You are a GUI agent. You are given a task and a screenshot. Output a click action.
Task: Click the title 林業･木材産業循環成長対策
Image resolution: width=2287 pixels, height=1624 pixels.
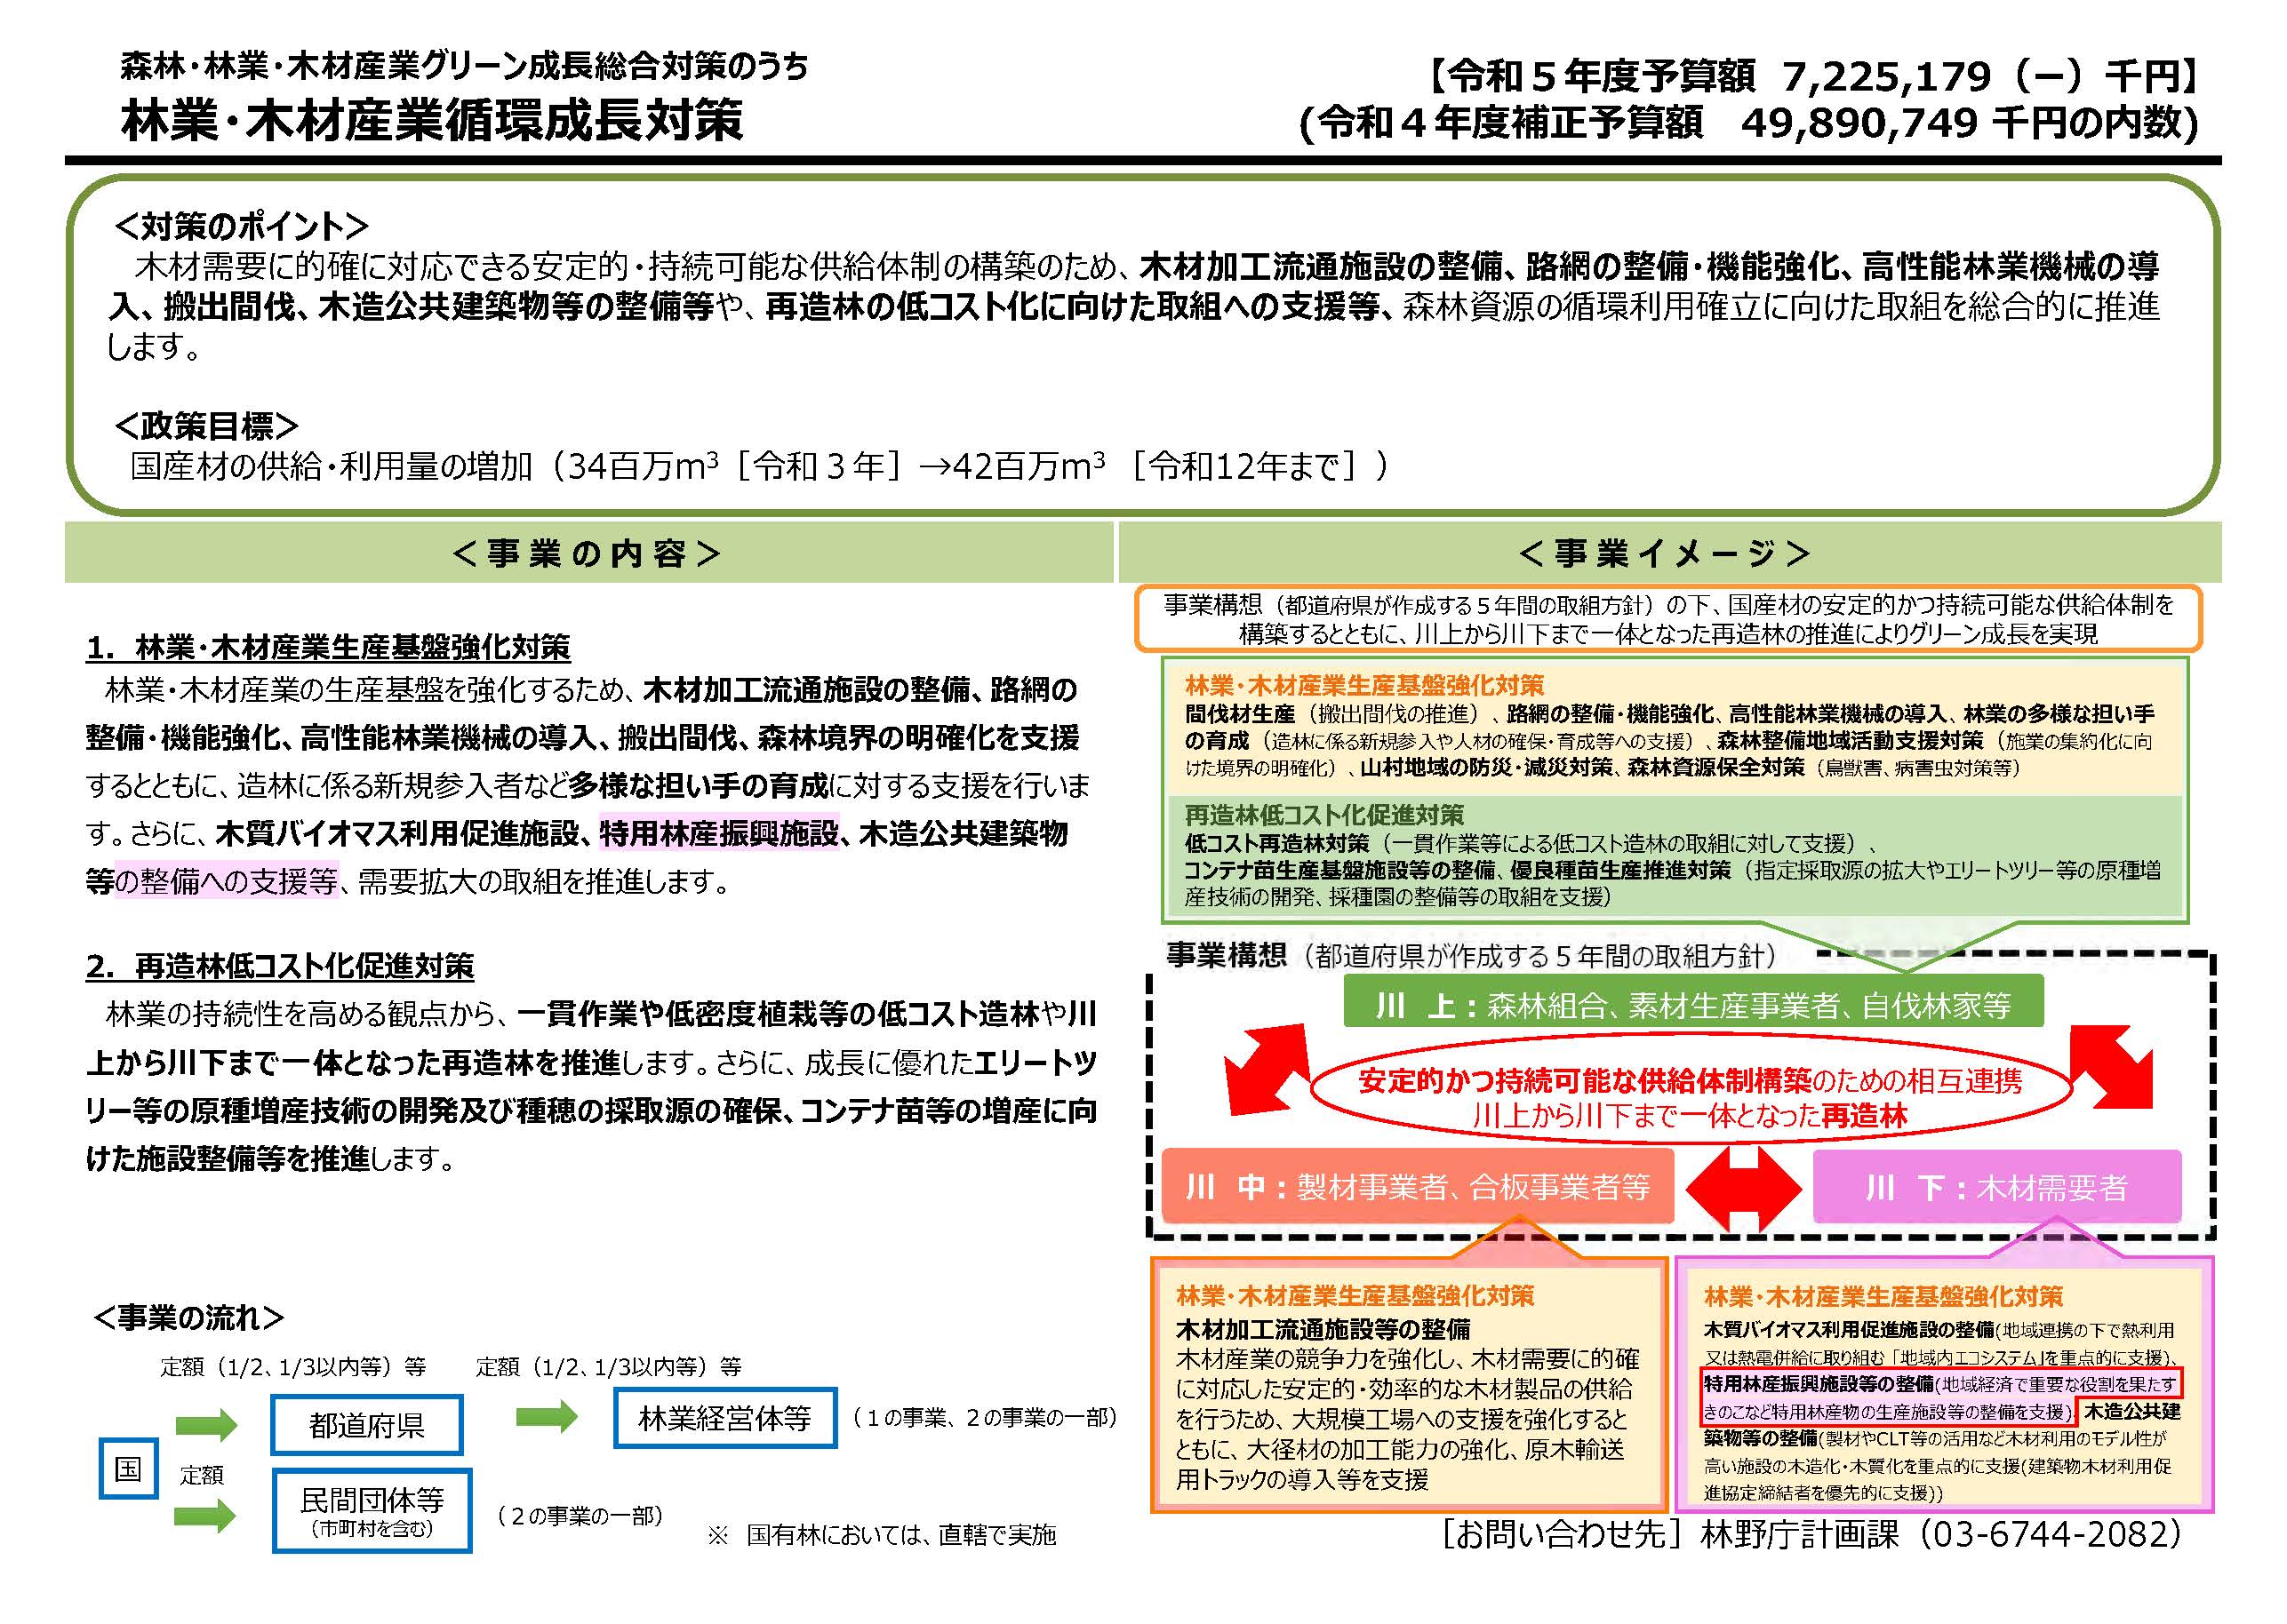431,121
